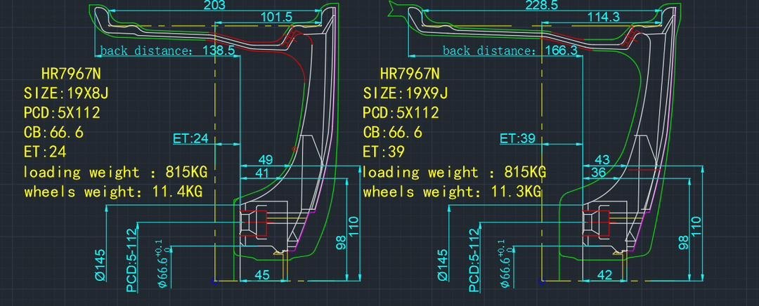
Task: Select the 41 dimension text
Action: pos(262,173)
